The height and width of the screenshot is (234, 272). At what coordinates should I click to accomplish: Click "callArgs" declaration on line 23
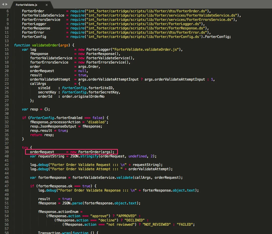click(x=38, y=84)
